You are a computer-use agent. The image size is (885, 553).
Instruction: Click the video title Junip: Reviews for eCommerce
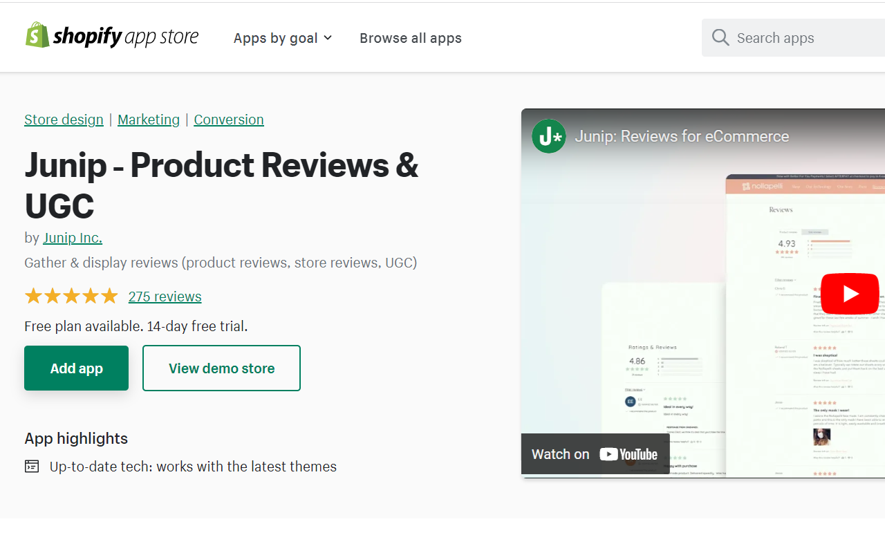[x=682, y=136]
